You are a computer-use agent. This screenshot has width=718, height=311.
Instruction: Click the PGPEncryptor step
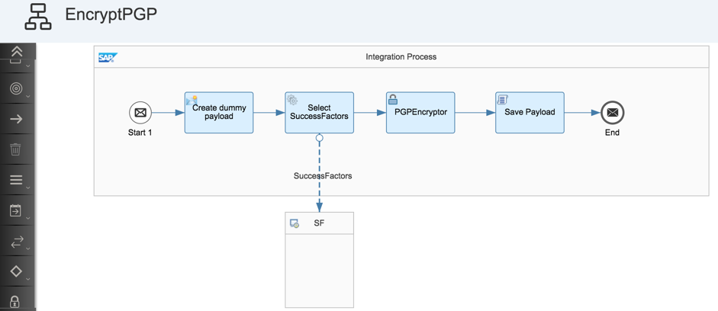tap(420, 113)
